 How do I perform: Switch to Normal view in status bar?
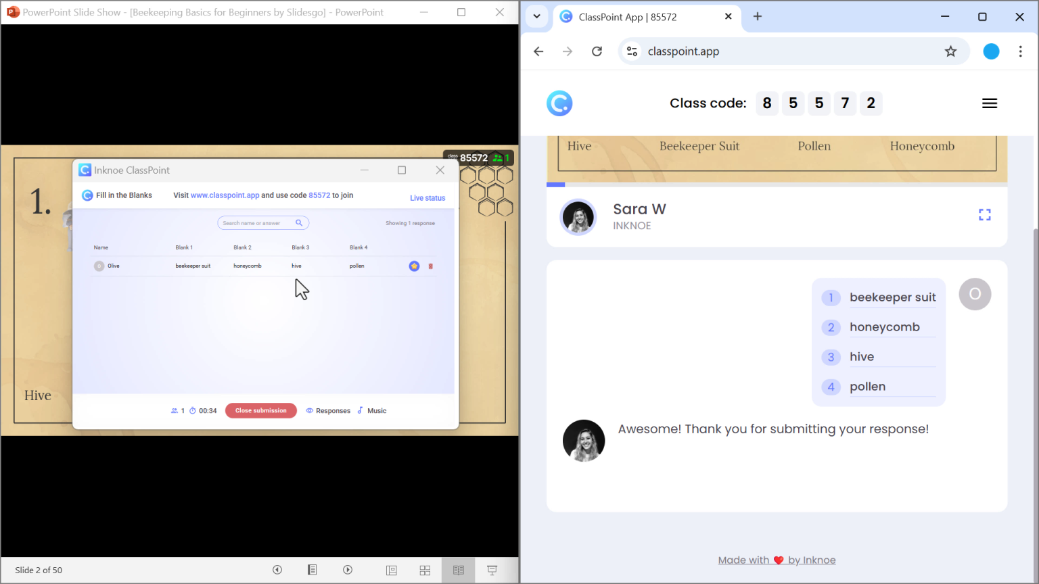[392, 570]
